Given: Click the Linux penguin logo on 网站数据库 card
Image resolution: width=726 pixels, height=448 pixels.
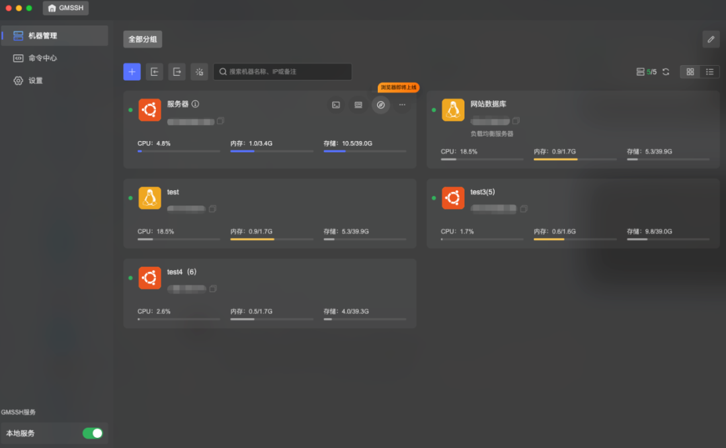Looking at the screenshot, I should pyautogui.click(x=453, y=110).
